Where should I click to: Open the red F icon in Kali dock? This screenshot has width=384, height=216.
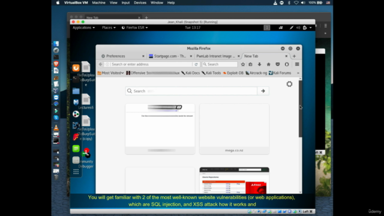pos(76,137)
